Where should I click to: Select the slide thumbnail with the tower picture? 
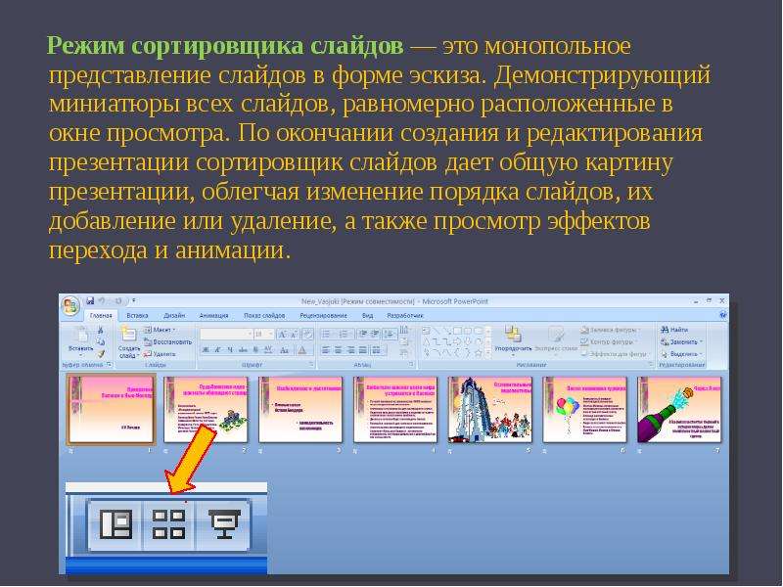(x=490, y=410)
